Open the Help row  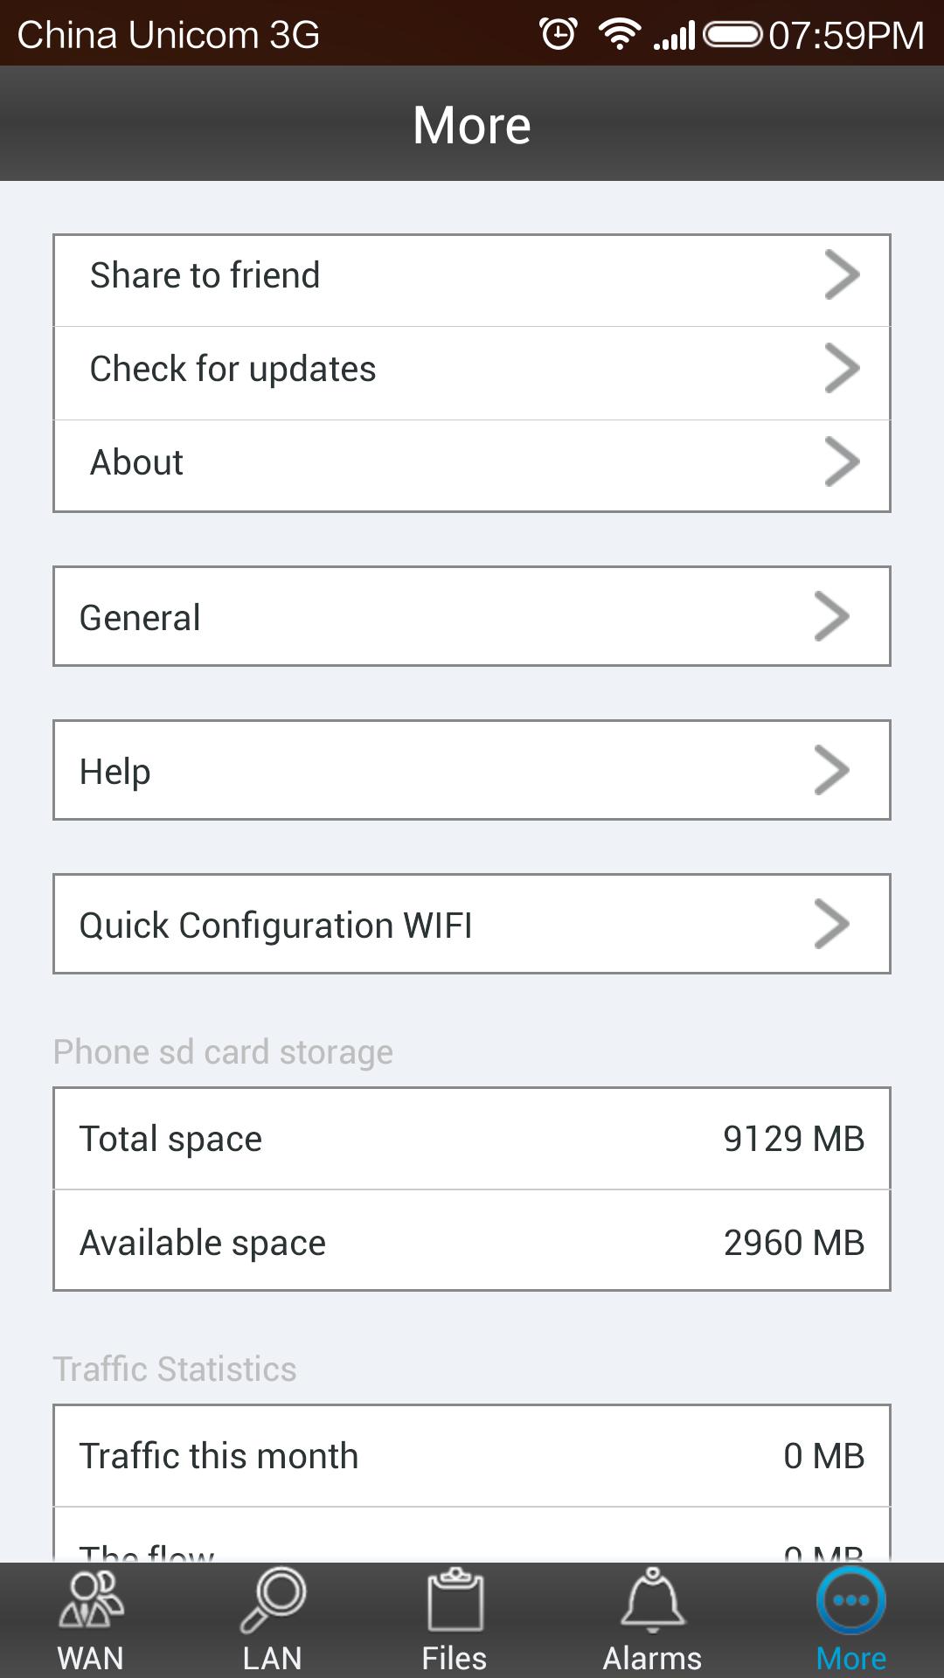pyautogui.click(x=472, y=770)
